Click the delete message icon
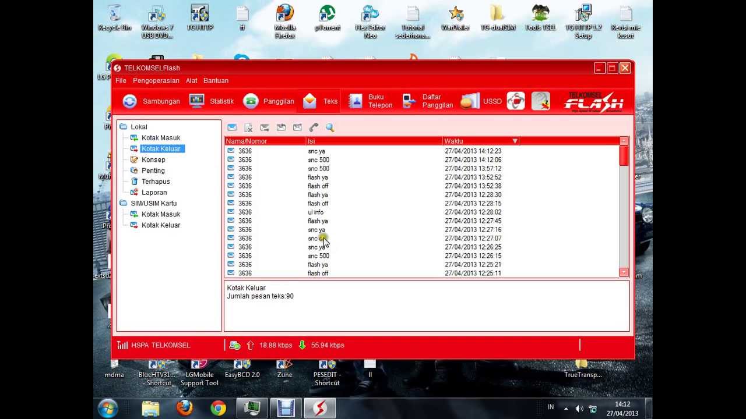746x419 pixels. [x=248, y=127]
